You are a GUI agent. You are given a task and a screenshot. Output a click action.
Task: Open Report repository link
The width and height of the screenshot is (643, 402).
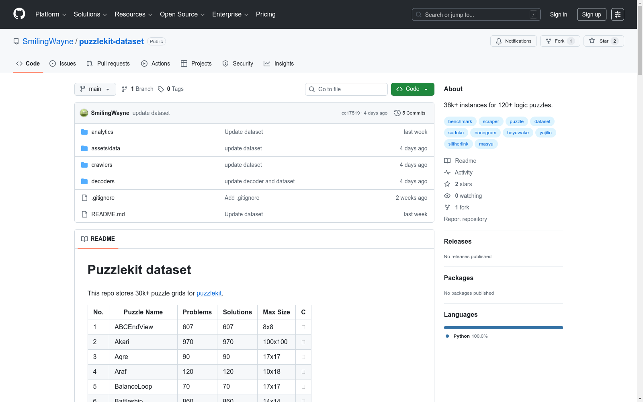(465, 219)
